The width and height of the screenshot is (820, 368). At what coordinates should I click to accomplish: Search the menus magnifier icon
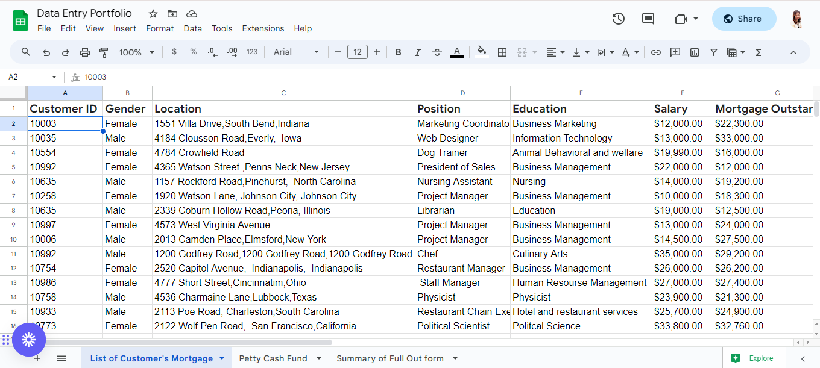point(26,52)
